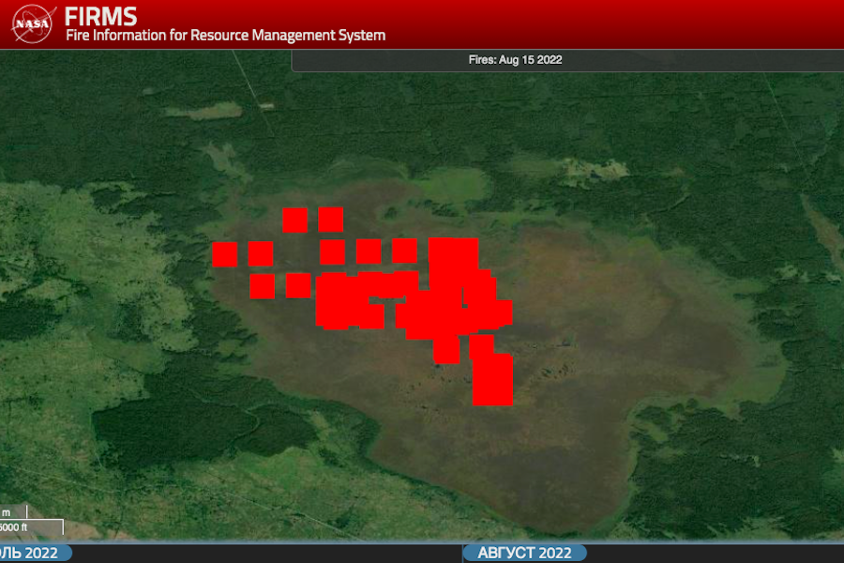This screenshot has height=563, width=844.
Task: Select the fire marker just right of the leftmost one
Action: 261,254
